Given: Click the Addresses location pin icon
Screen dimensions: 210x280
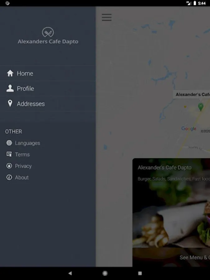Looking at the screenshot, I should tap(10, 103).
